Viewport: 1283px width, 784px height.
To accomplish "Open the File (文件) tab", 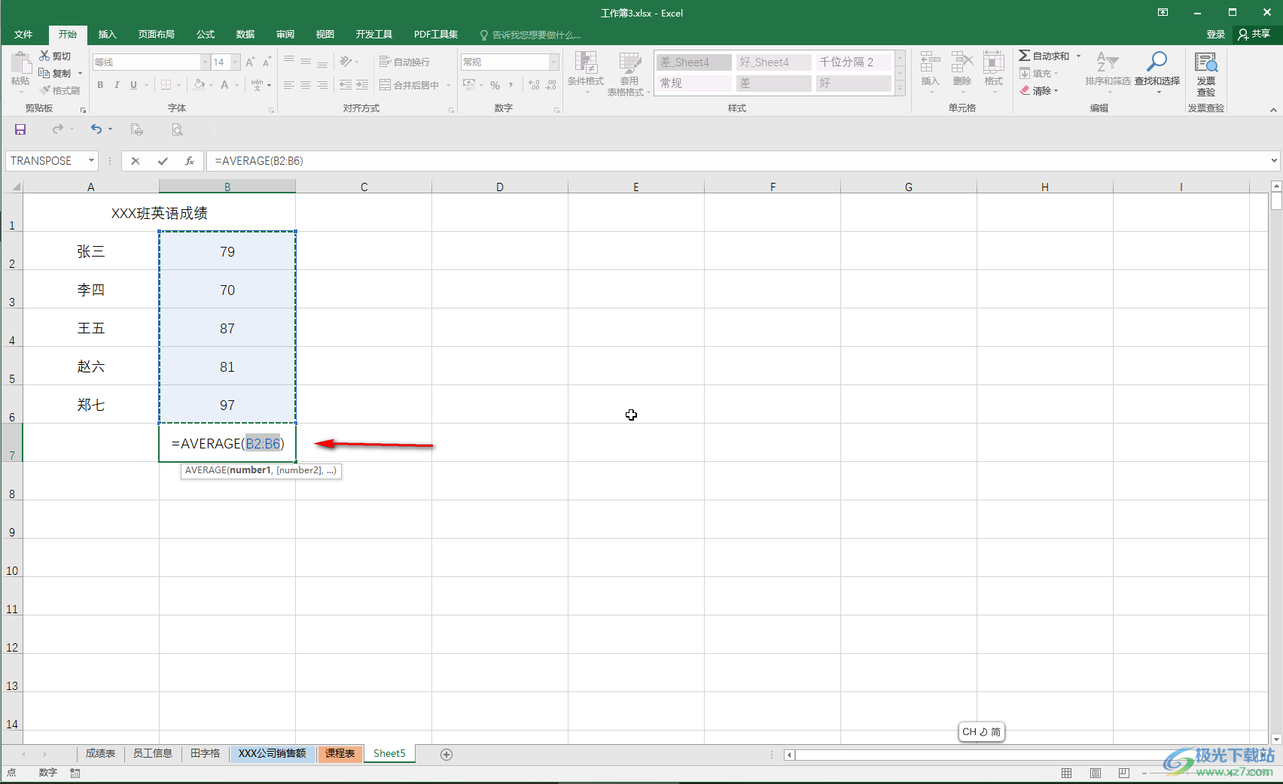I will click(x=23, y=35).
